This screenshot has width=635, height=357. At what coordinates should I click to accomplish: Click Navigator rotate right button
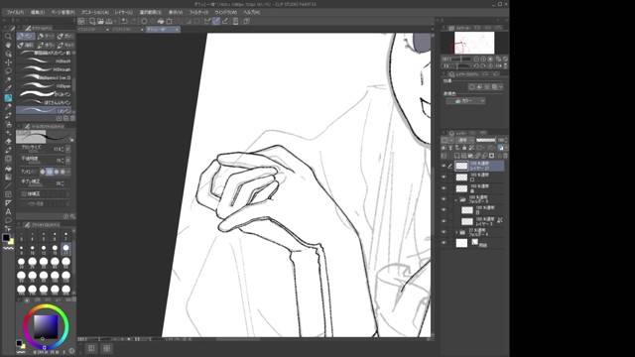tap(483, 66)
